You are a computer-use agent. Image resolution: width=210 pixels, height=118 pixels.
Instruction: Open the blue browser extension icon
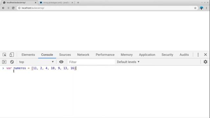pyautogui.click(x=201, y=8)
